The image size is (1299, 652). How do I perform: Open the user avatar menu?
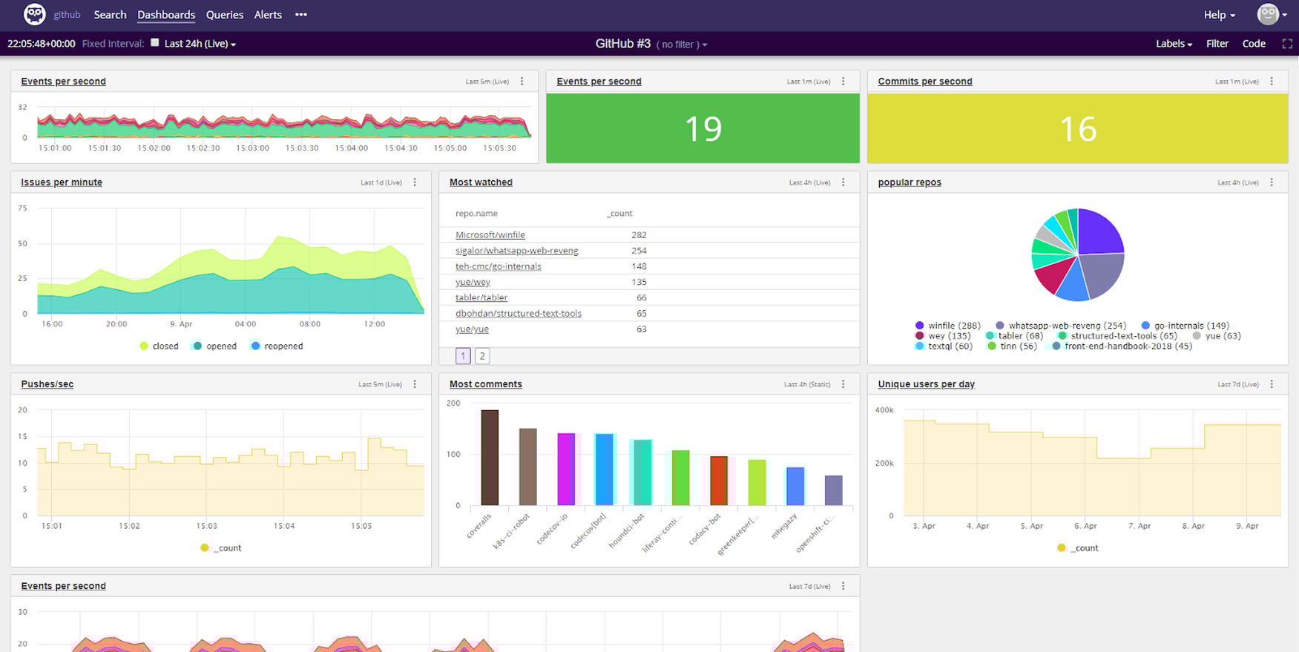click(x=1272, y=14)
